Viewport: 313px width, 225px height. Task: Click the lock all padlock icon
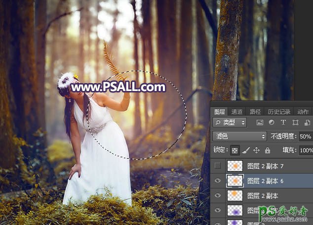(267, 150)
